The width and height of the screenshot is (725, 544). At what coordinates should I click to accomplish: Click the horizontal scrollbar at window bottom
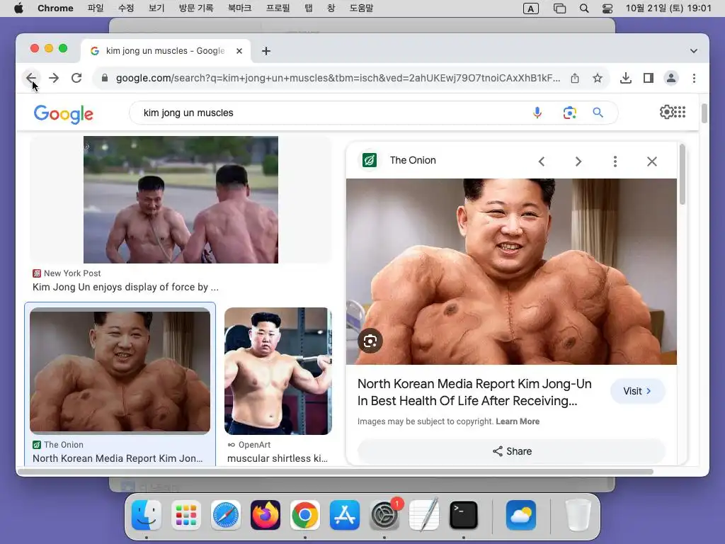click(336, 472)
